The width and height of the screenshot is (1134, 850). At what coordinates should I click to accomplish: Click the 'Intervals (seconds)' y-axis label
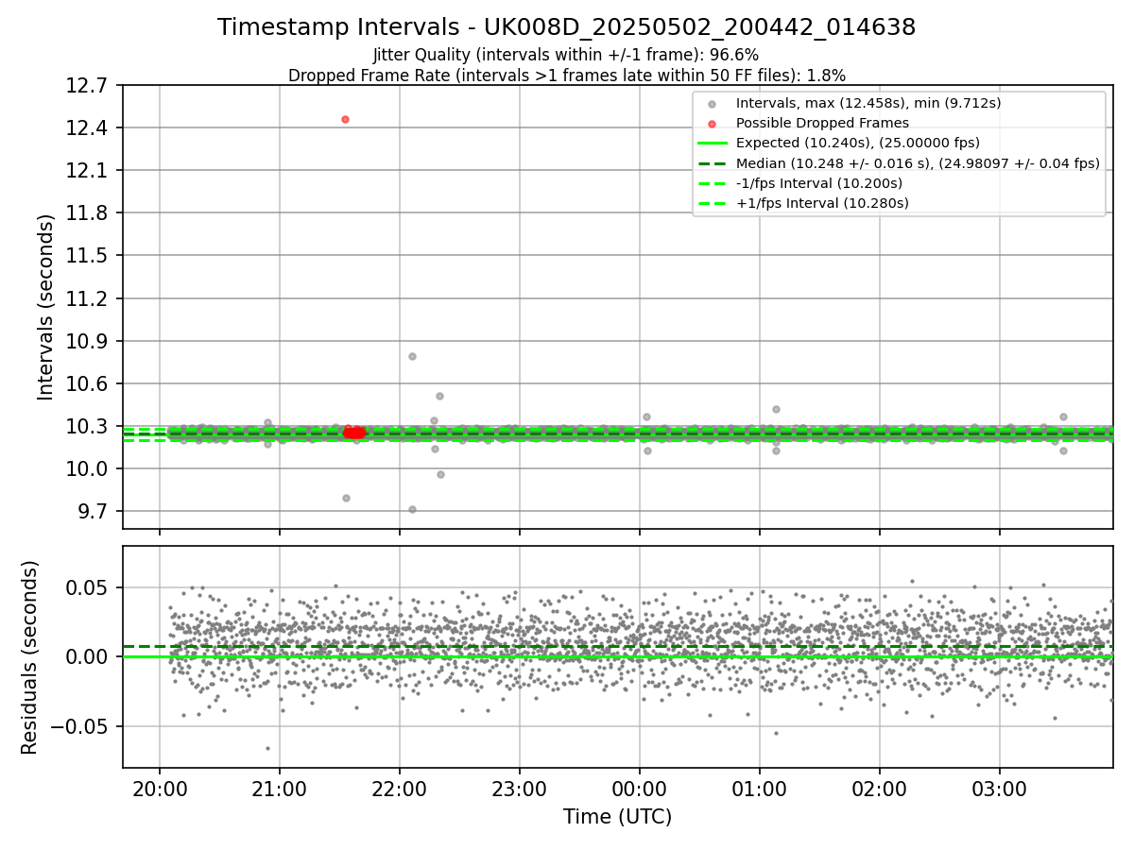pos(46,307)
